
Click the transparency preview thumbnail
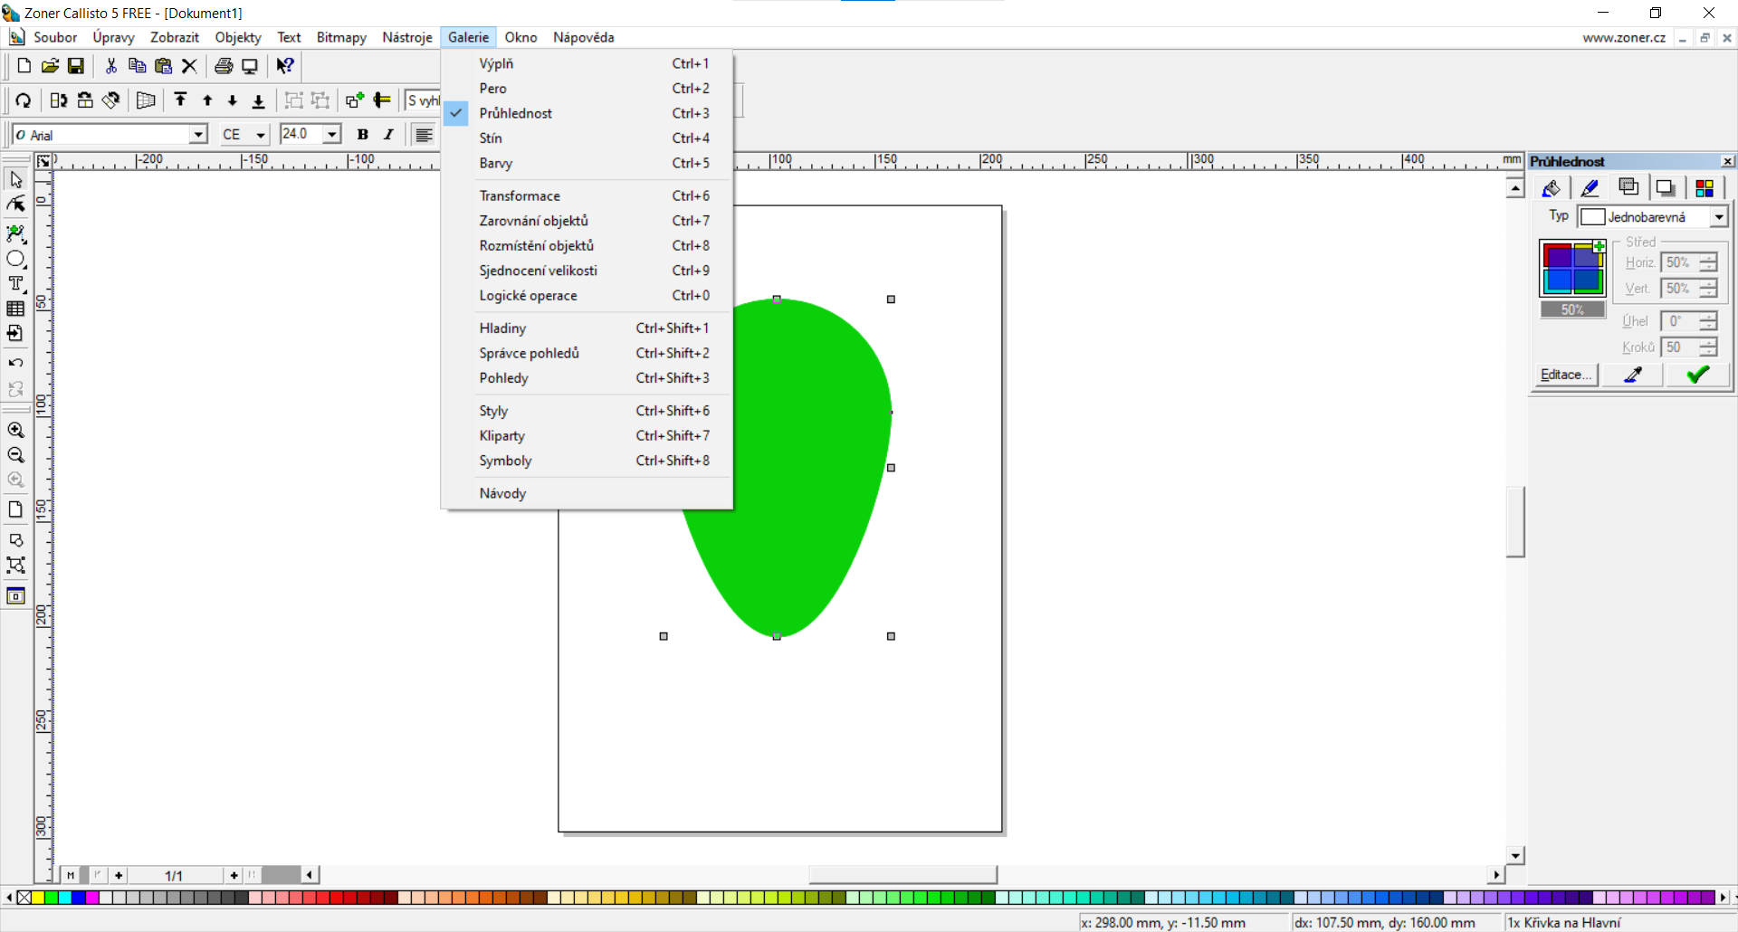tap(1572, 269)
